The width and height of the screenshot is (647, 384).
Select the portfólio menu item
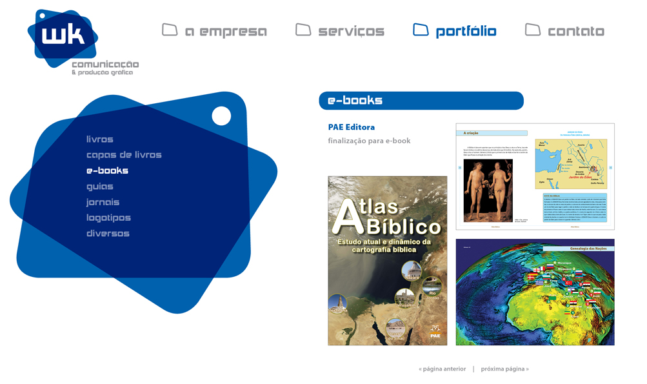[466, 32]
